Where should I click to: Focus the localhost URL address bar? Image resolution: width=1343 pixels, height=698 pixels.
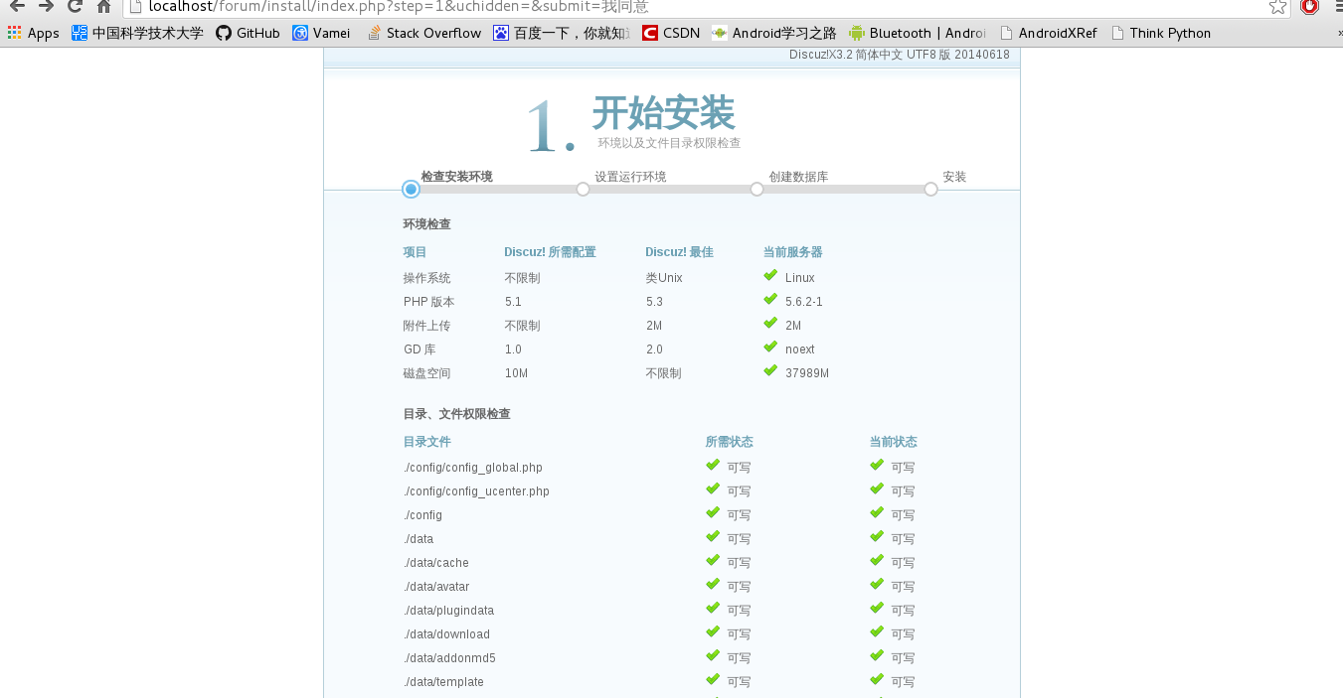pyautogui.click(x=696, y=7)
